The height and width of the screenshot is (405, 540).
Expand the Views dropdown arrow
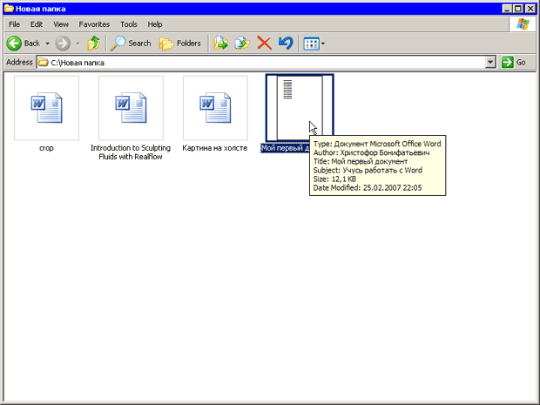(323, 44)
